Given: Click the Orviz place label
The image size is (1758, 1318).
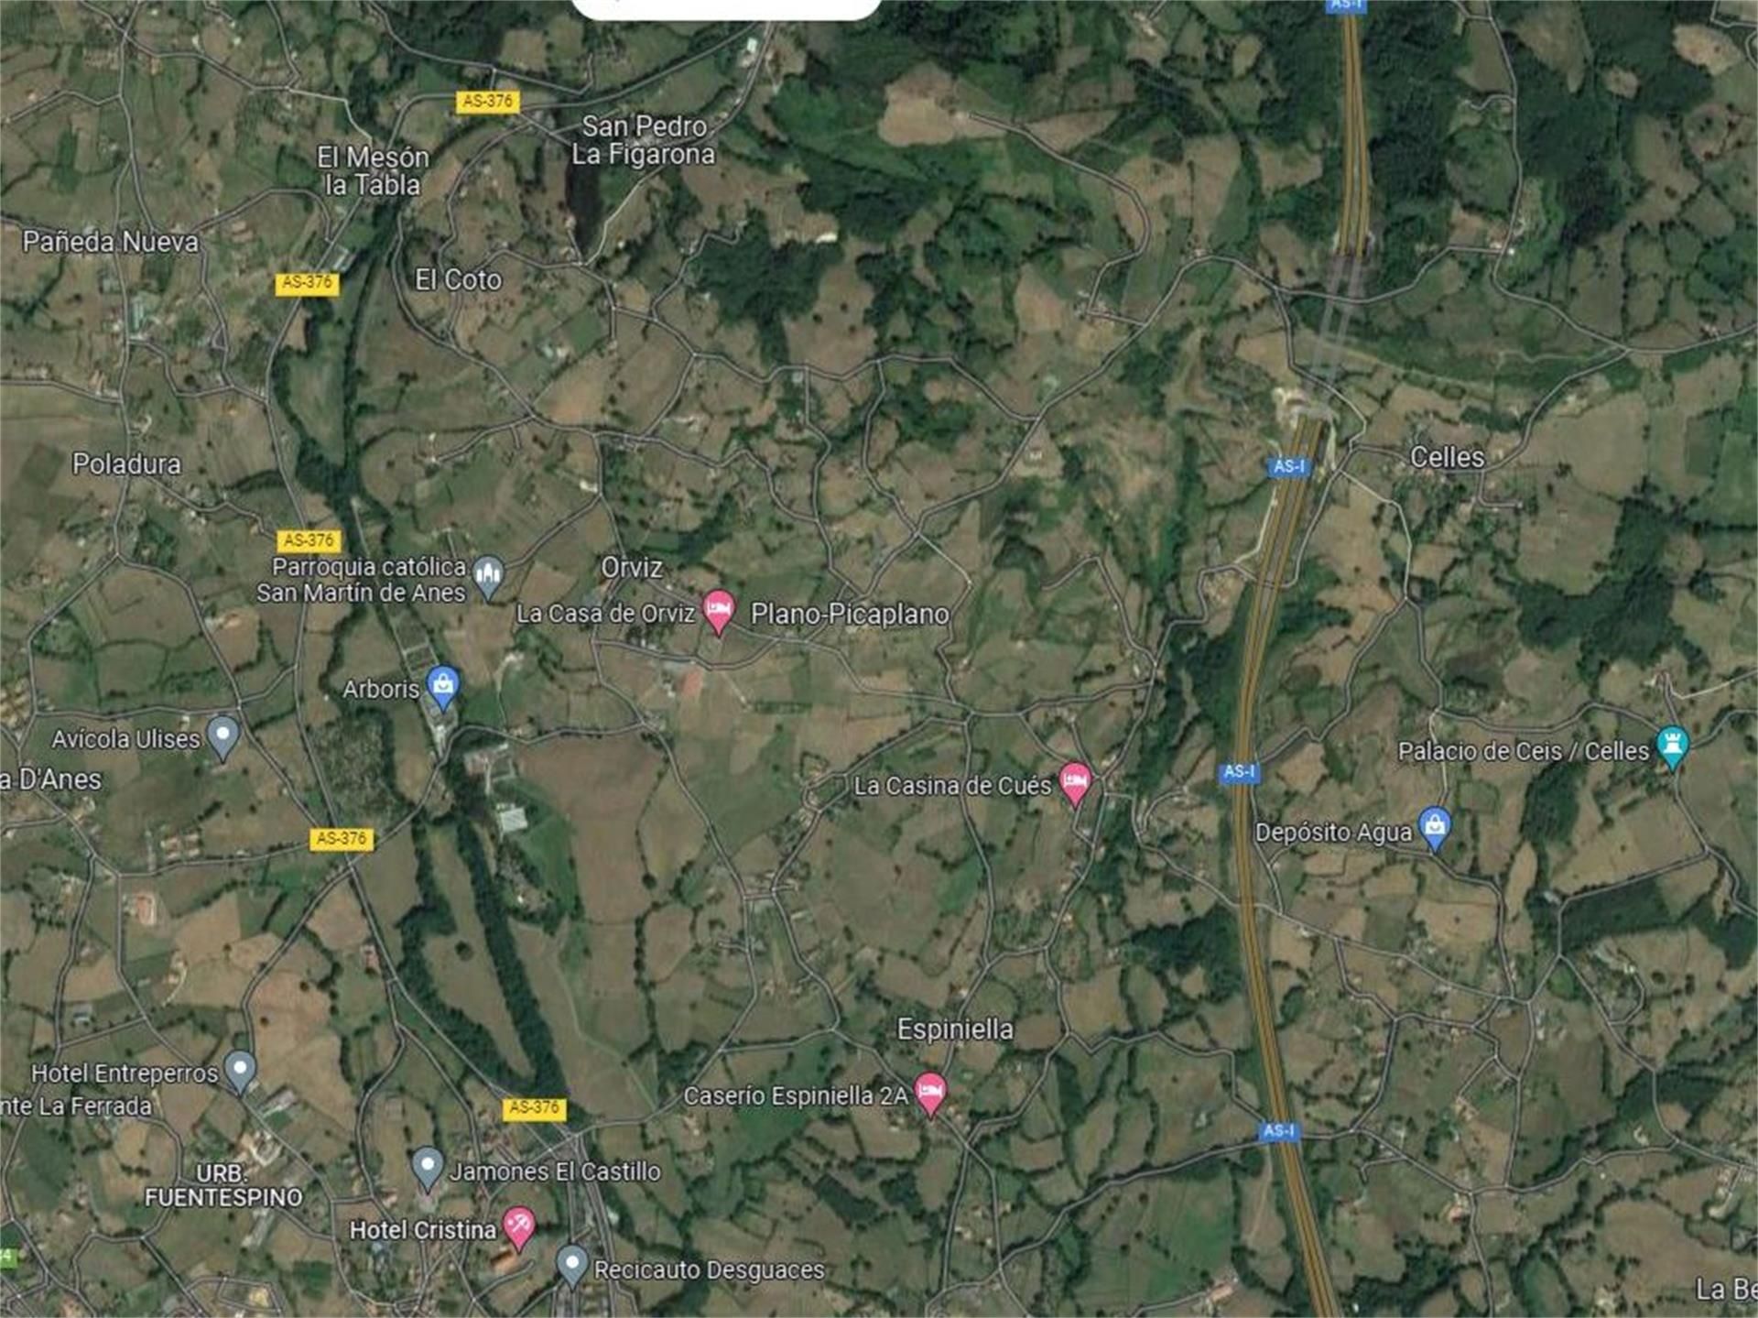Looking at the screenshot, I should (x=632, y=568).
